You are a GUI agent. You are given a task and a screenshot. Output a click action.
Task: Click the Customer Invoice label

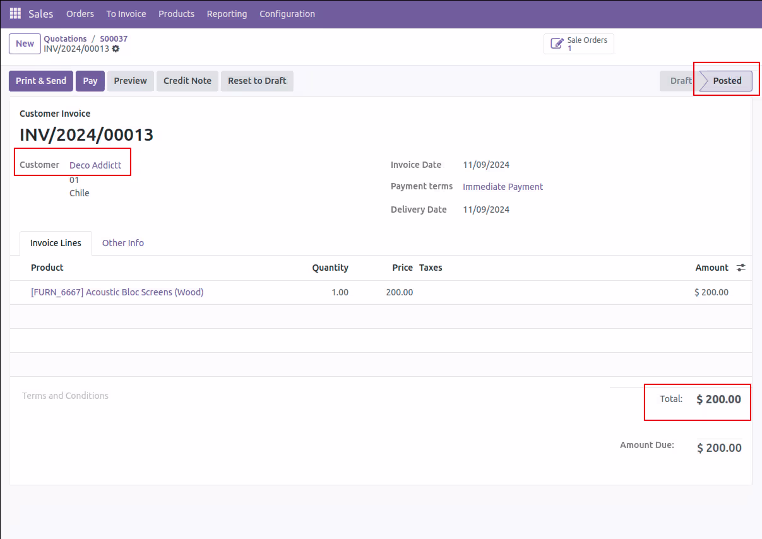(55, 114)
